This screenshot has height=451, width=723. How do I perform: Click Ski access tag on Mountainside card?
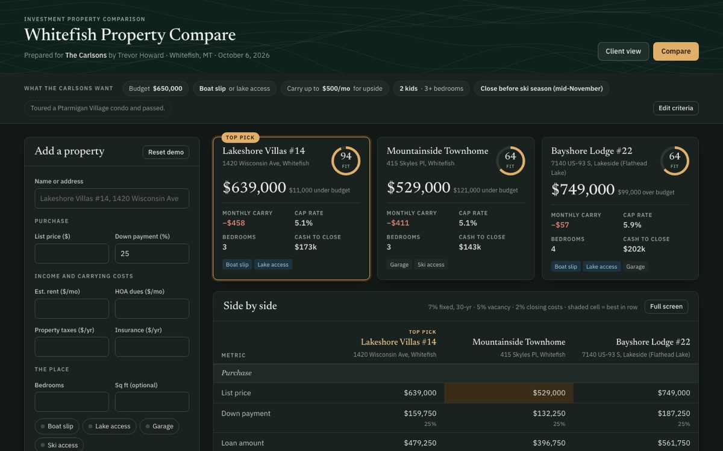[431, 265]
